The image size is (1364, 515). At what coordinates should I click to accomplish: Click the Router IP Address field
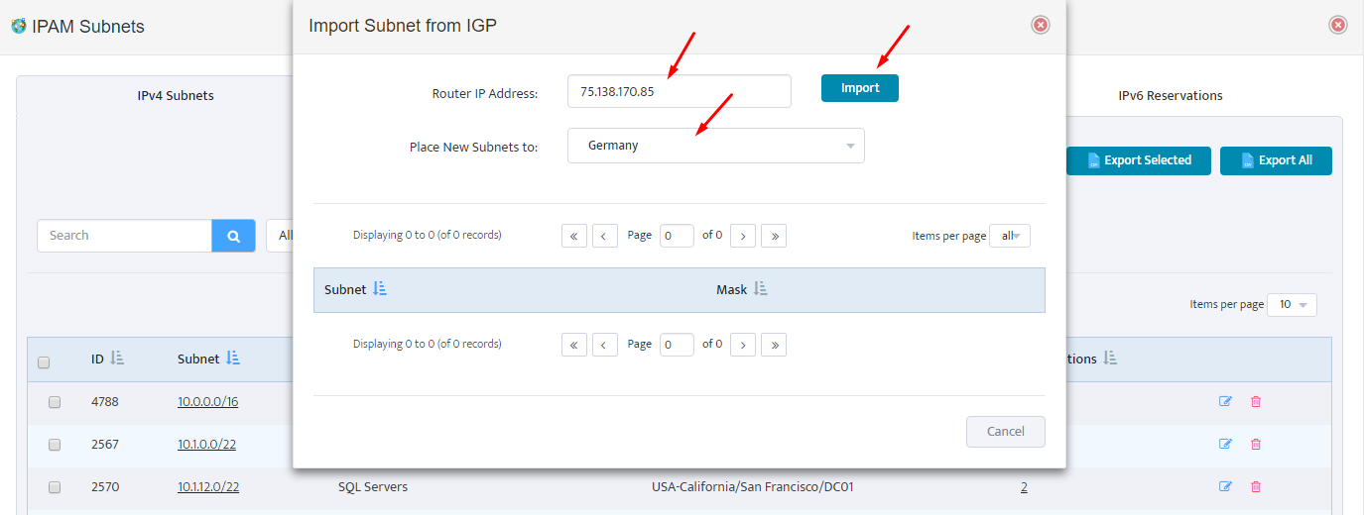coord(679,90)
